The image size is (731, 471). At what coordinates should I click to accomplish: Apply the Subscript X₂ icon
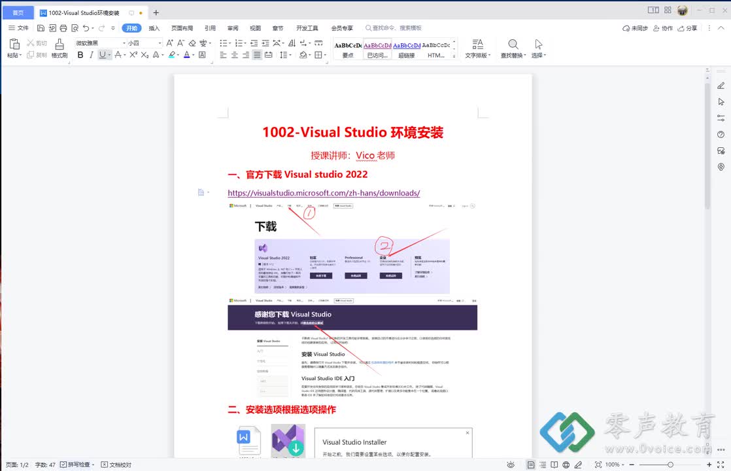click(144, 55)
